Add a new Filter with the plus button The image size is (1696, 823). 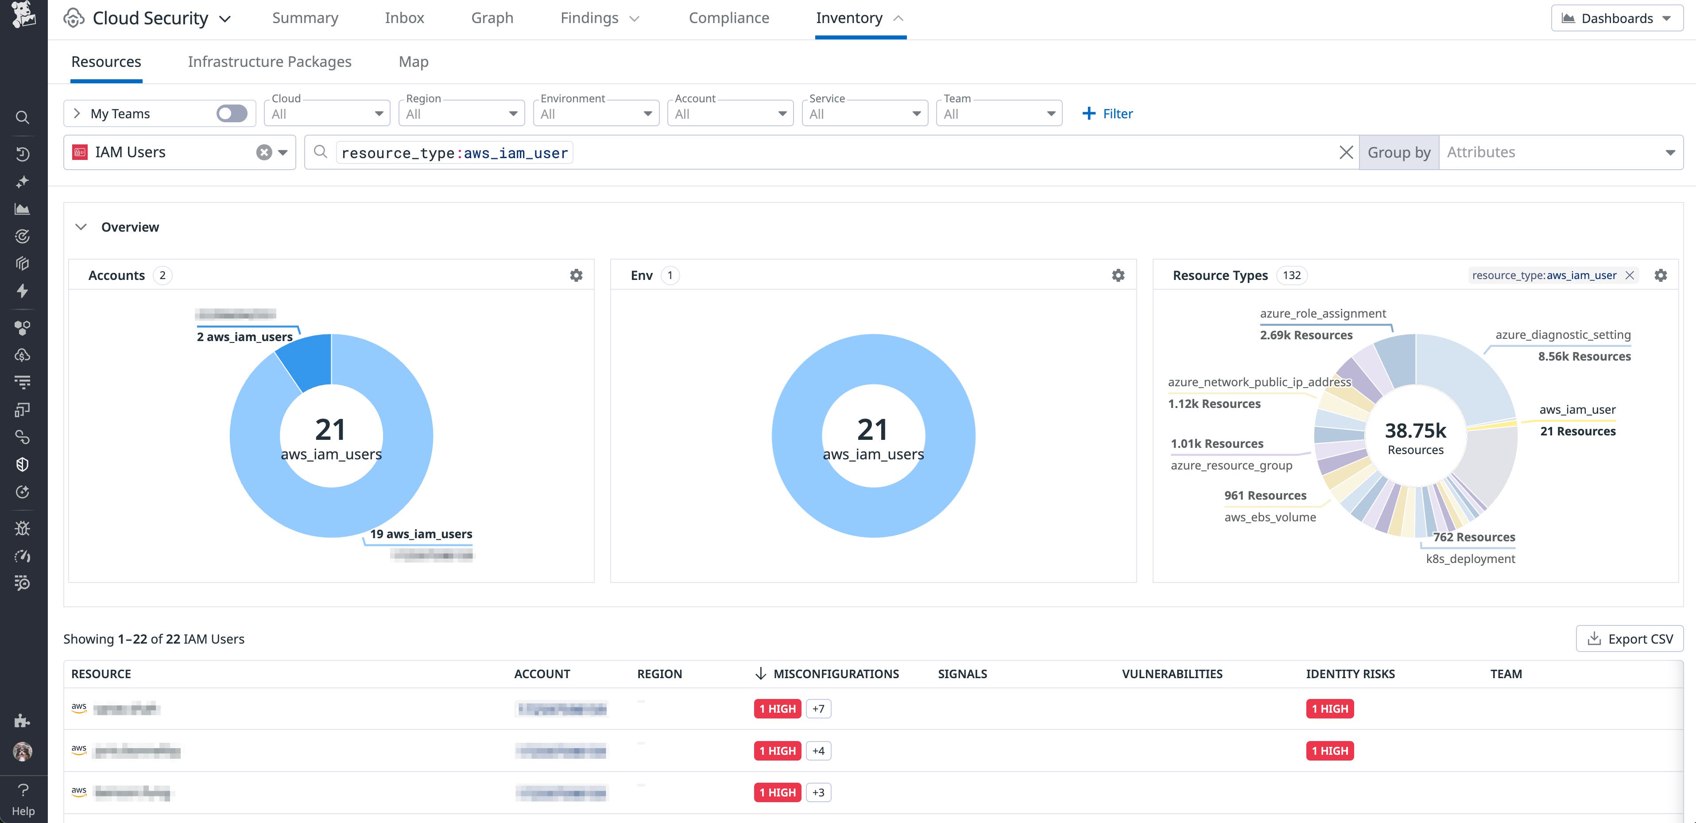pos(1107,113)
